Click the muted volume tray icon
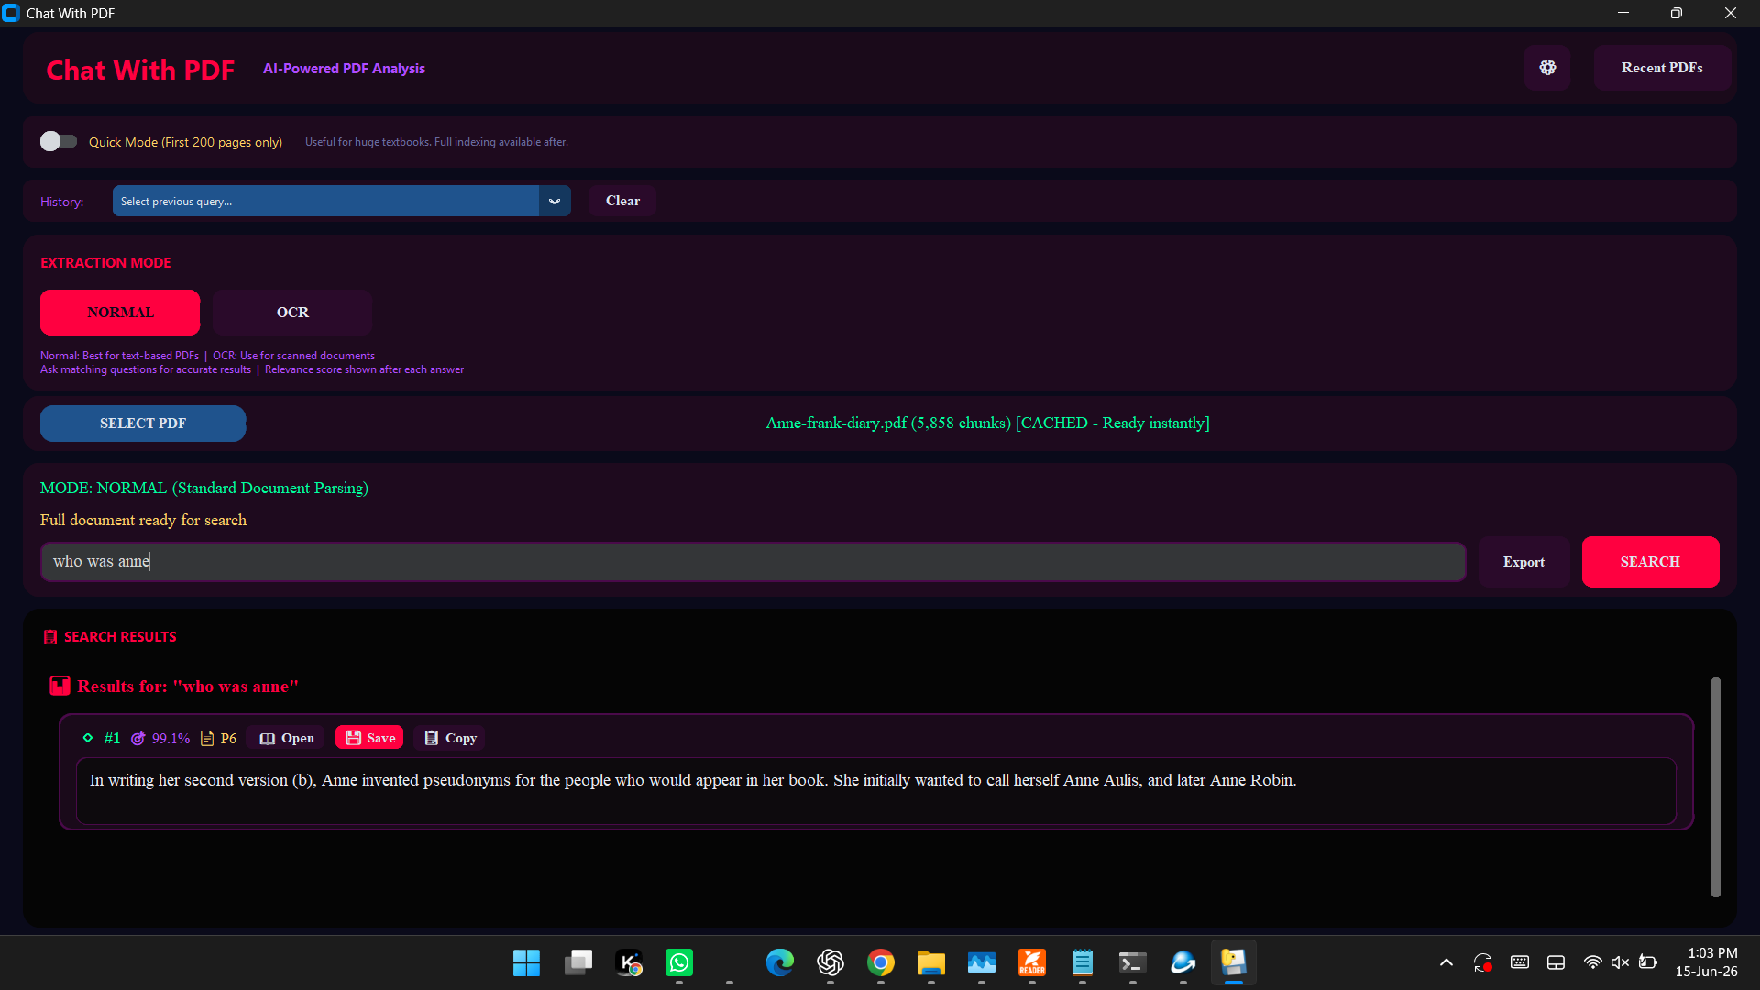The image size is (1760, 990). tap(1620, 962)
